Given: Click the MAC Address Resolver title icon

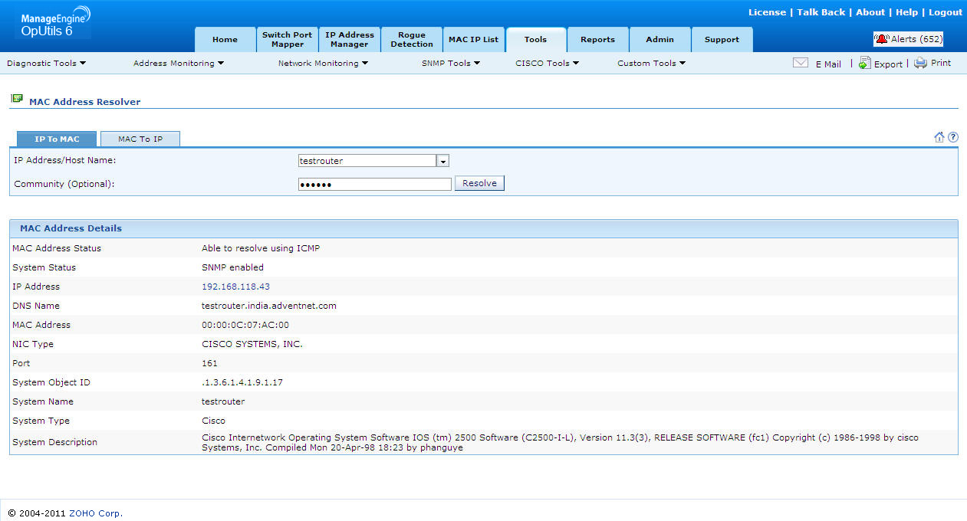Looking at the screenshot, I should pos(17,99).
